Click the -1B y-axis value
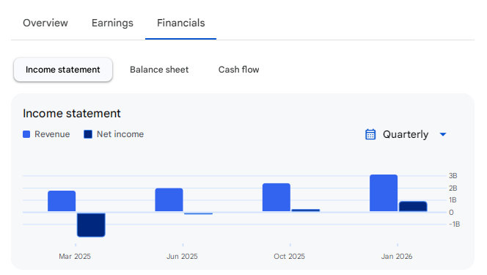487x275 pixels. (x=455, y=224)
